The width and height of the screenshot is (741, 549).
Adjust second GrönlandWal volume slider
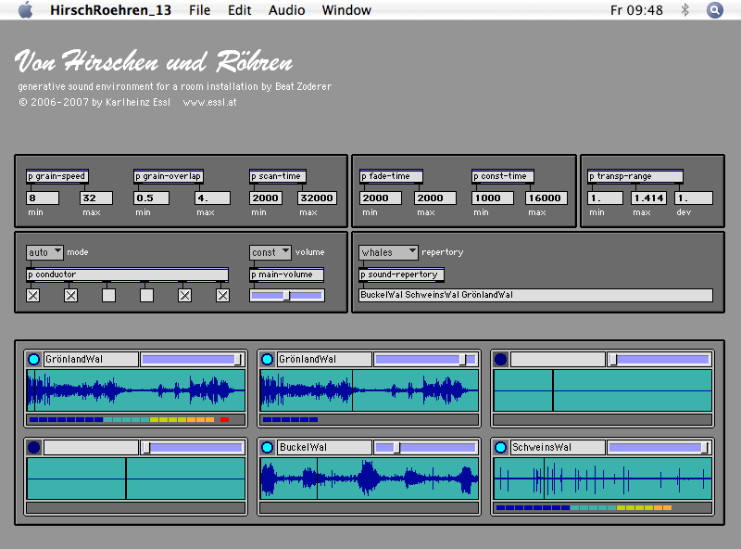(426, 360)
